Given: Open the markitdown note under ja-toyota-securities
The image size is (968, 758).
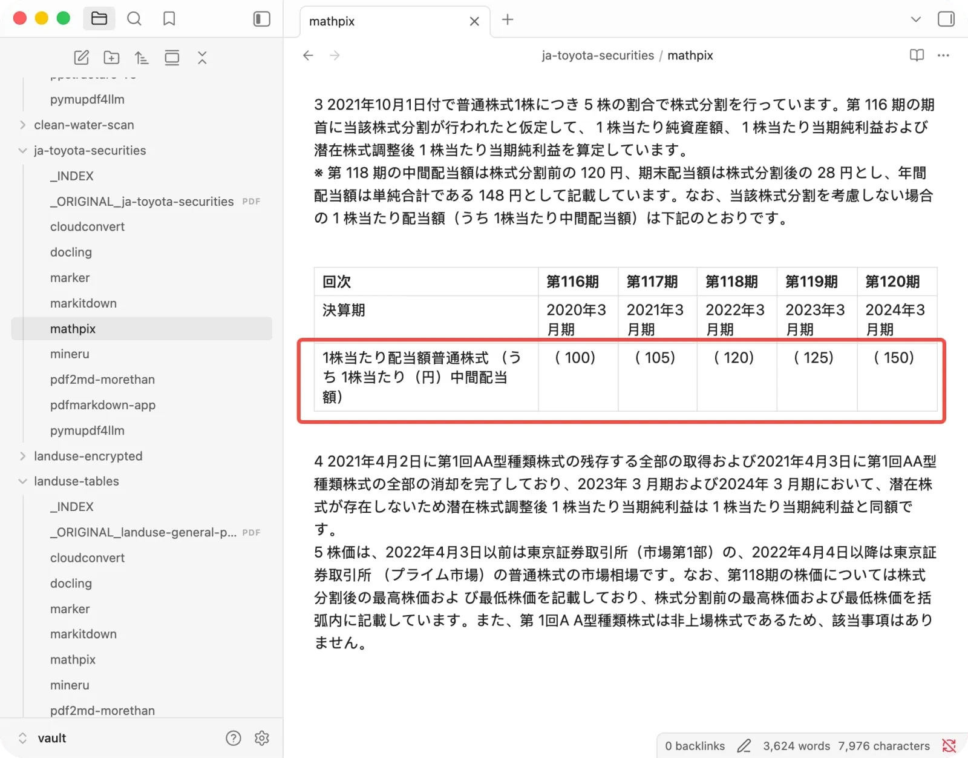Looking at the screenshot, I should coord(83,303).
